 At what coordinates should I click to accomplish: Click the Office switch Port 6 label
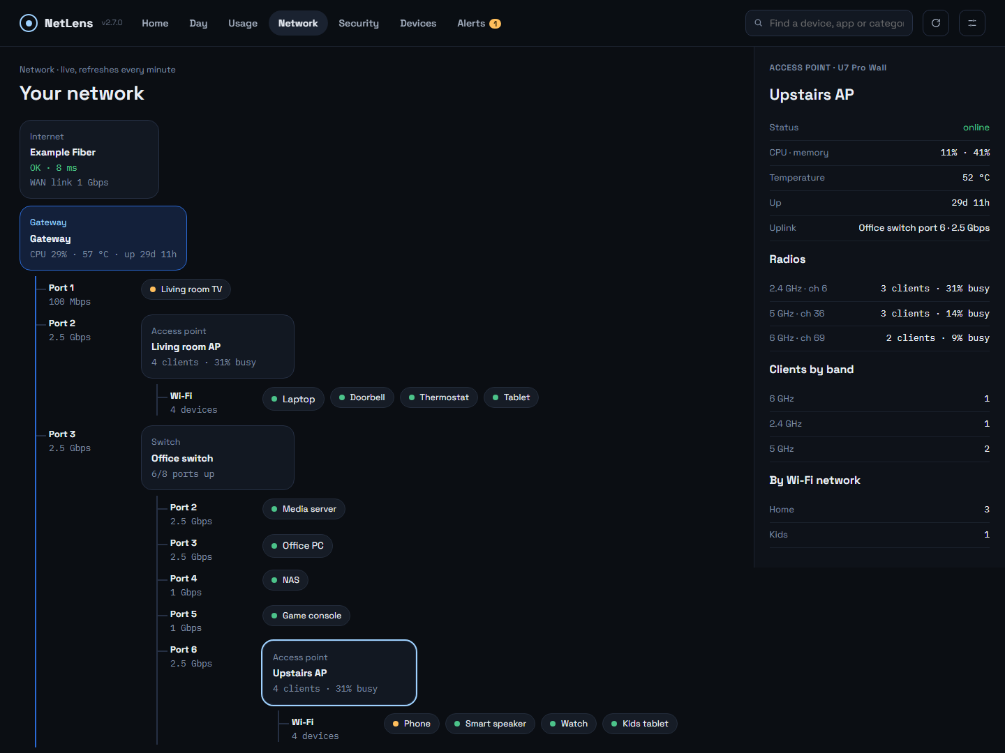click(x=184, y=649)
